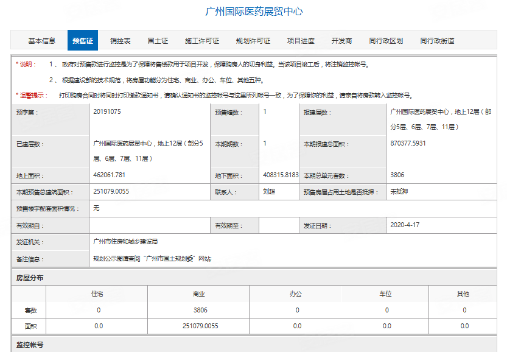Switch to the 销控表 tab
This screenshot has width=507, height=352.
(120, 41)
